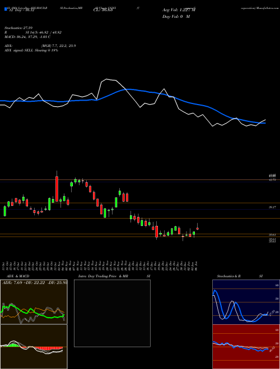Click the ADX (MGR) 7.7, 22.2, 25.9 line
The image size is (280, 369).
(x=40, y=46)
